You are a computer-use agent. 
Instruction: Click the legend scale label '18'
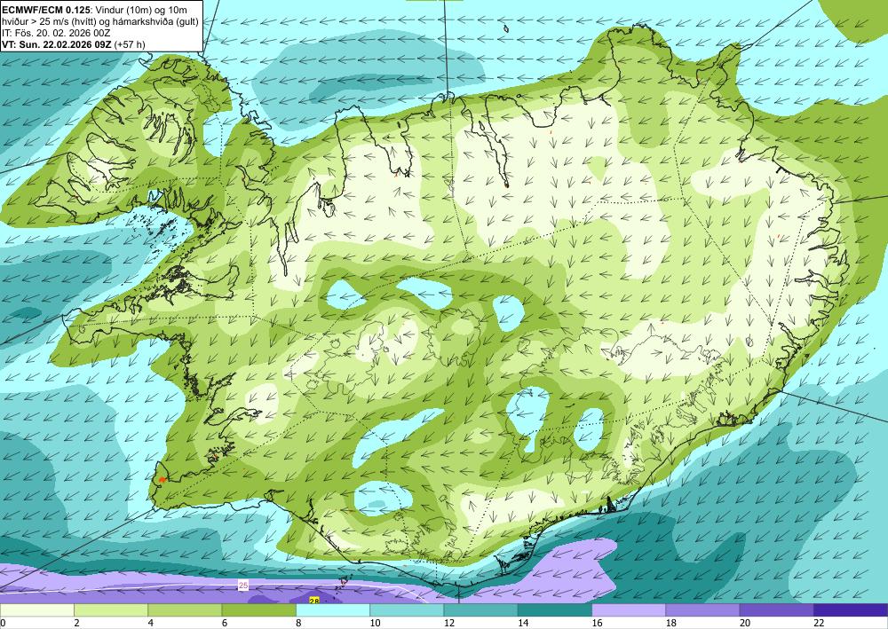coord(671,624)
